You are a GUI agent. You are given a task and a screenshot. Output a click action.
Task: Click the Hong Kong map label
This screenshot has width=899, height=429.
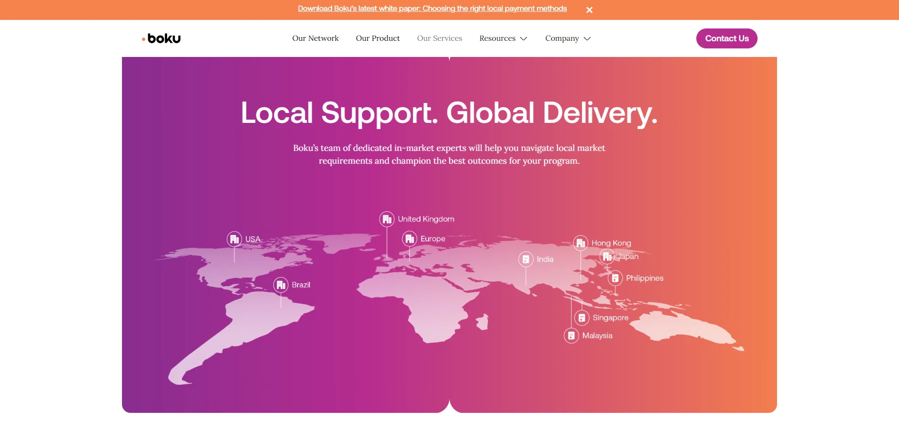coord(611,243)
